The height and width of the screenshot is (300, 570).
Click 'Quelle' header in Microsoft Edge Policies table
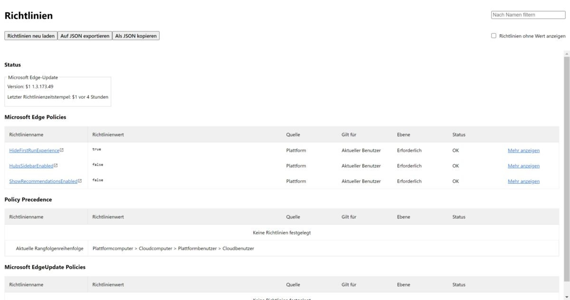tap(293, 134)
